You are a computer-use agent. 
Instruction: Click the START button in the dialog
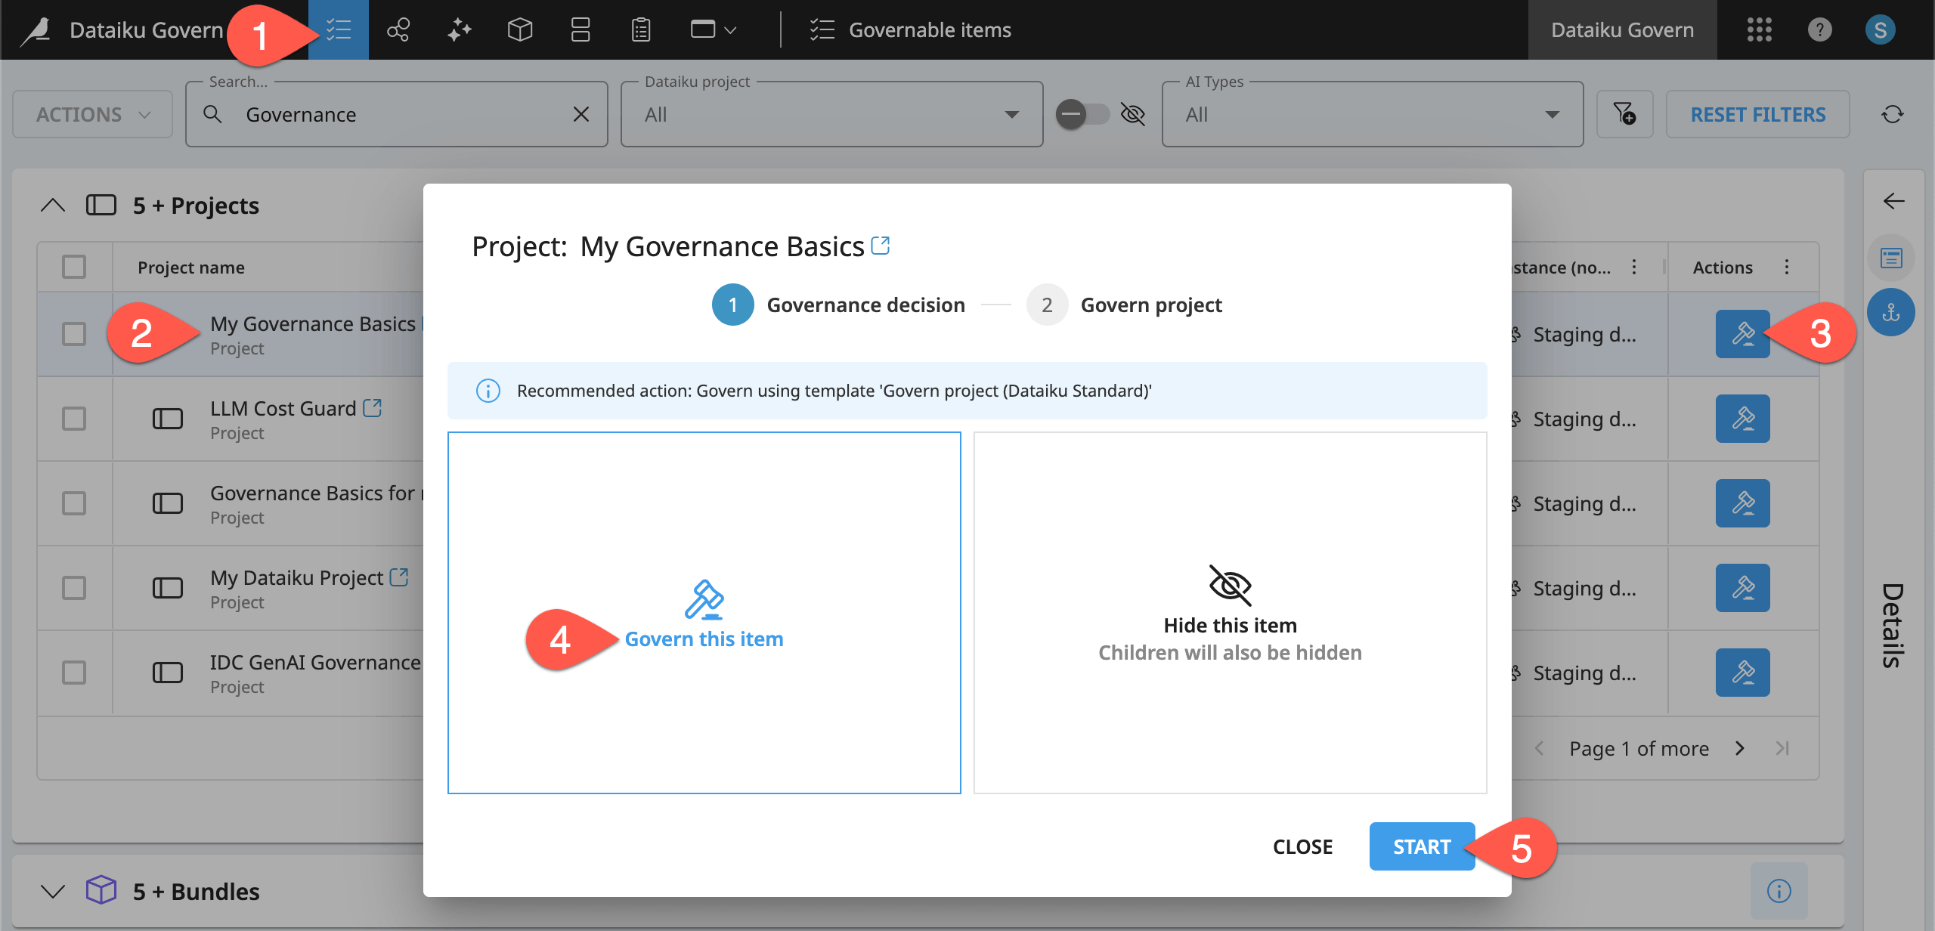click(1421, 846)
